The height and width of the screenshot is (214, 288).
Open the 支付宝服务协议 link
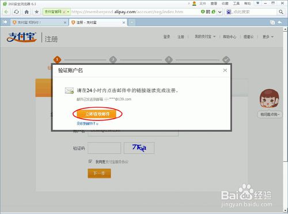click(117, 162)
